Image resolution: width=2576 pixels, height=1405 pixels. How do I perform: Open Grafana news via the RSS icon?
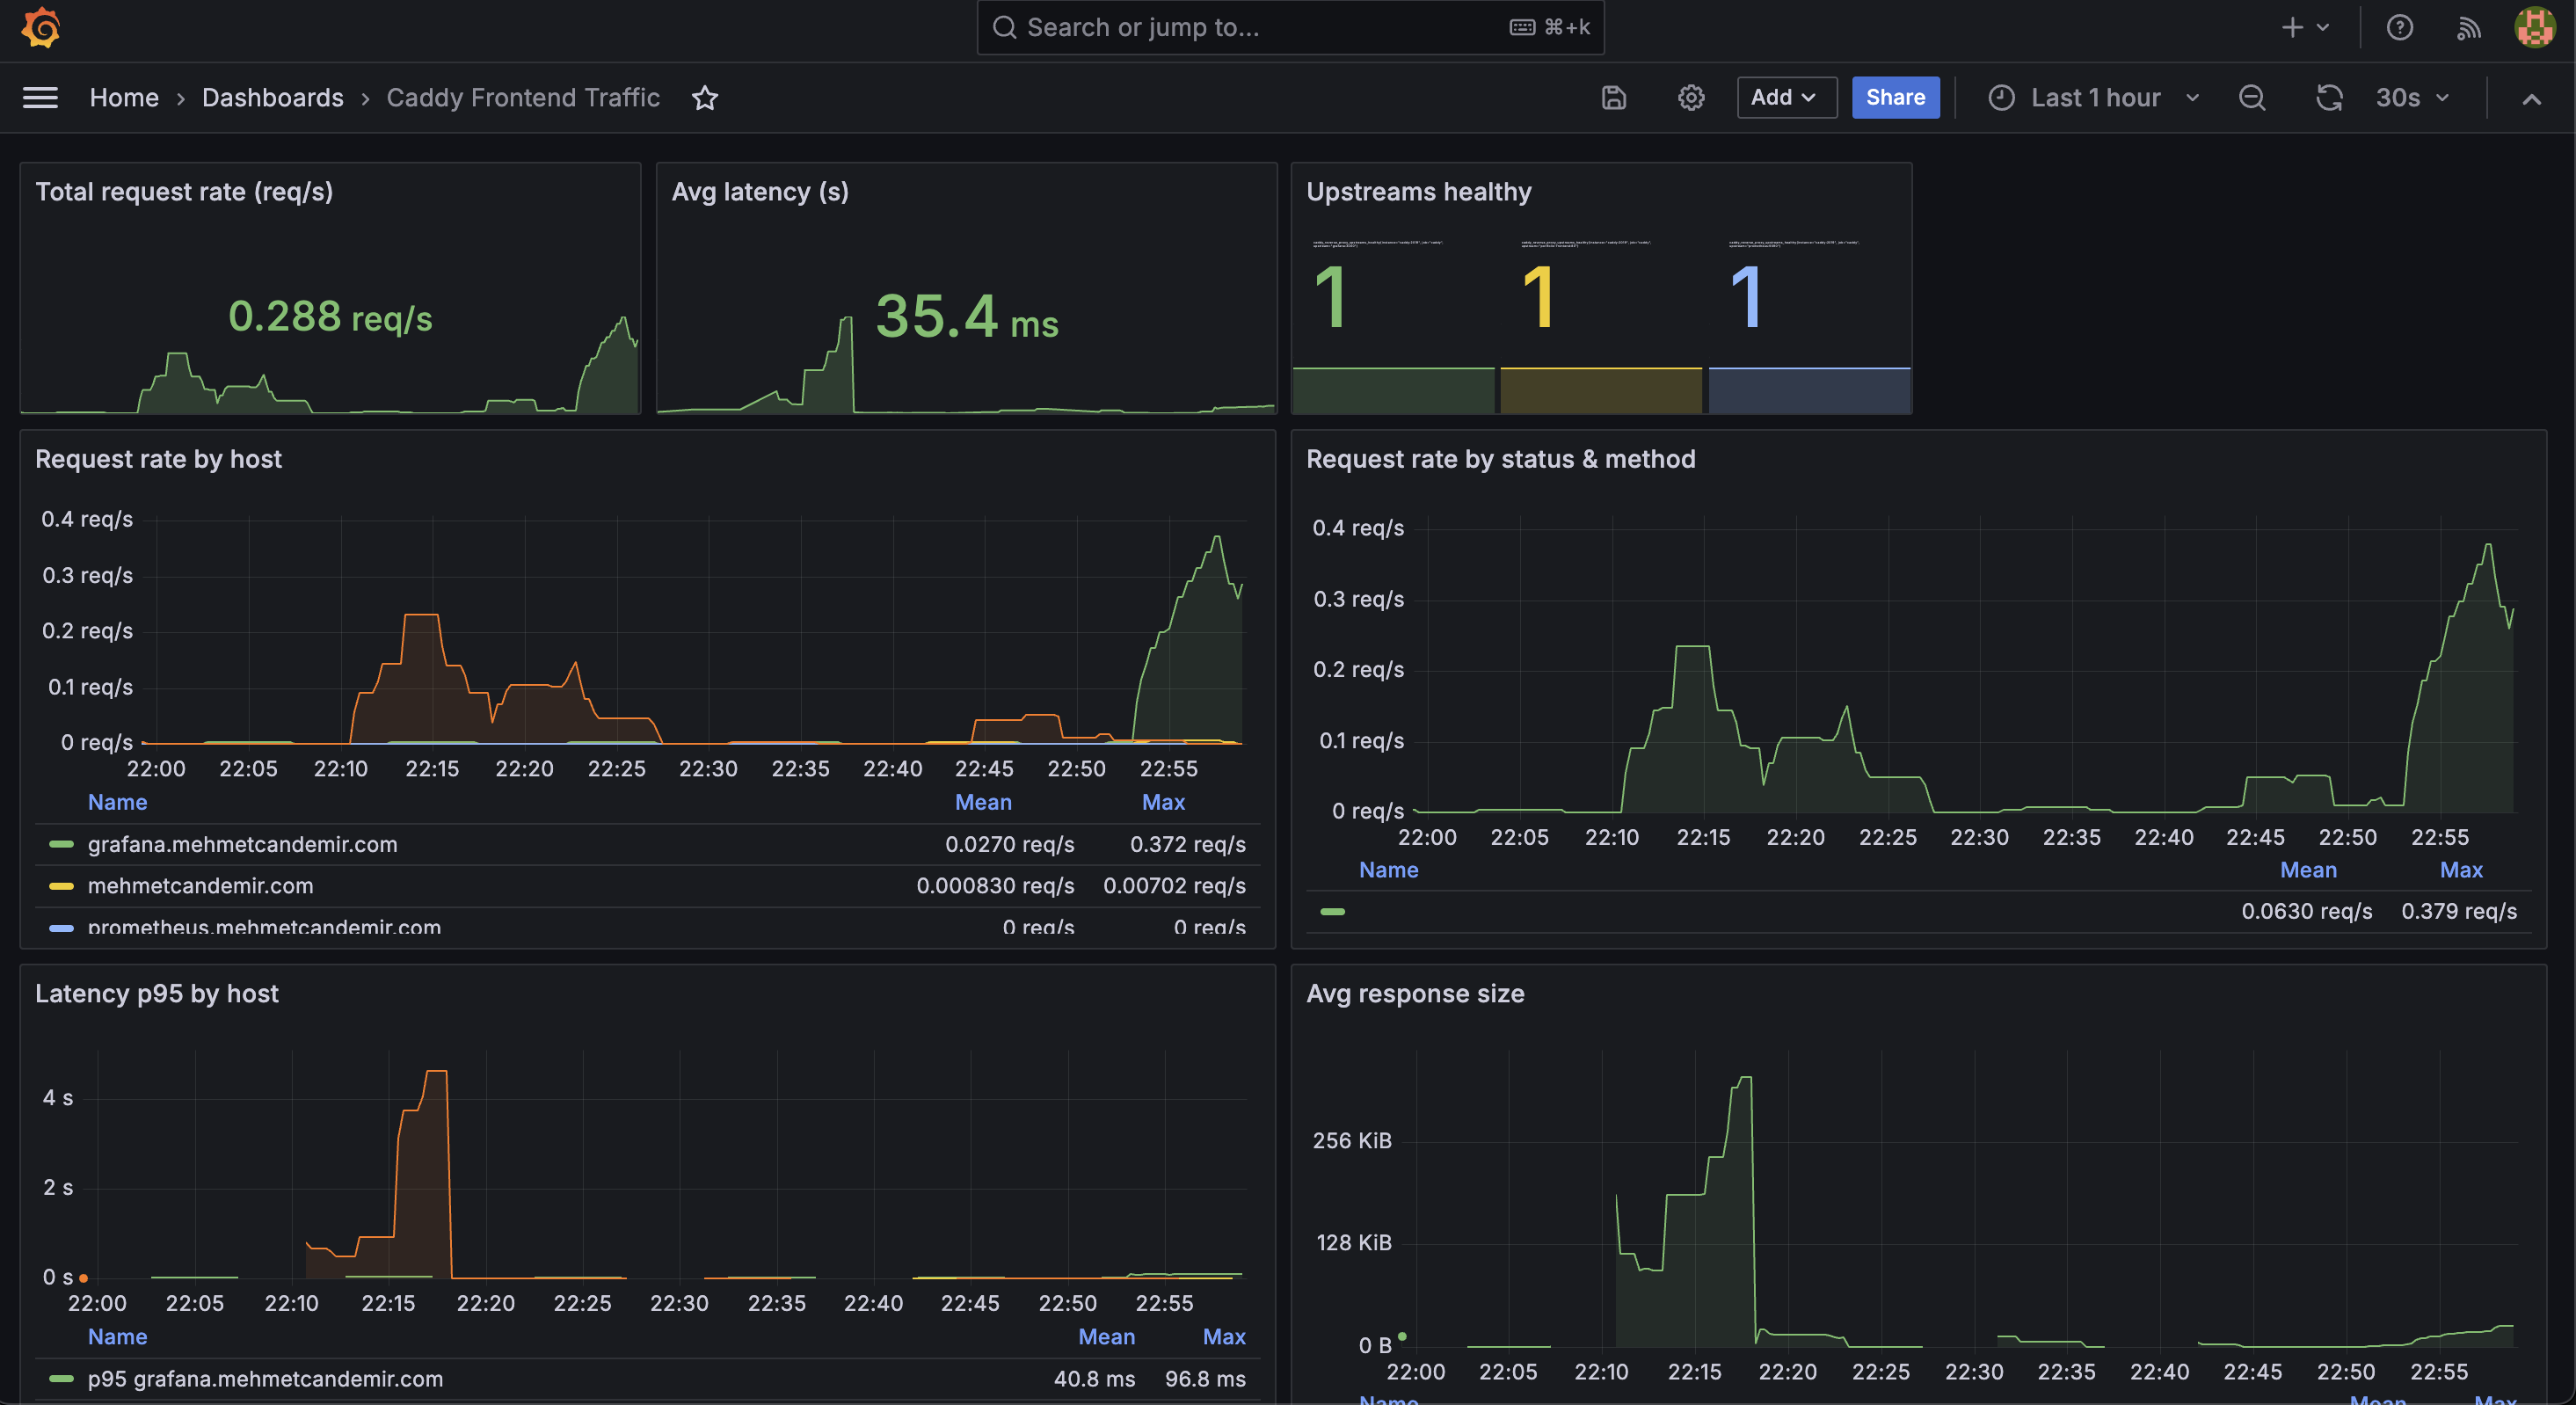pos(2468,27)
